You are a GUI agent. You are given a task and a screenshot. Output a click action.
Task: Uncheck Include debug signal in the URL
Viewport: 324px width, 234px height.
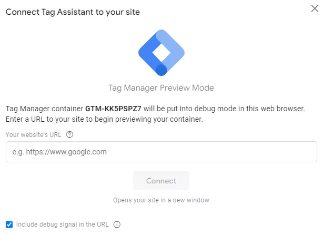[9, 225]
